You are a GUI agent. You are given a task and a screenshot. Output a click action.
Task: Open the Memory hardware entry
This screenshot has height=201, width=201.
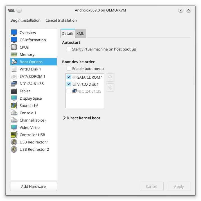(x=33, y=54)
